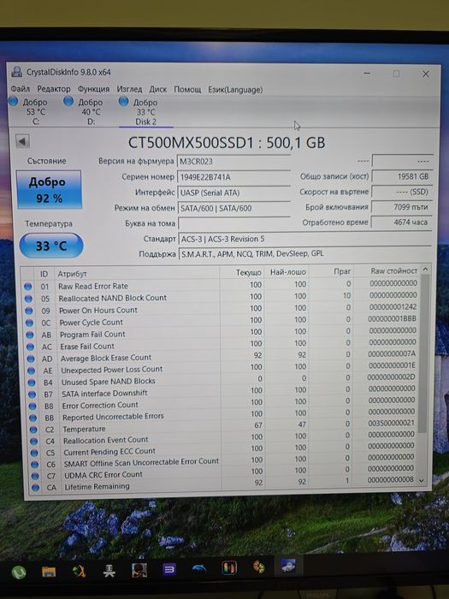Open the Изглед menu
449x599 pixels.
tap(129, 89)
